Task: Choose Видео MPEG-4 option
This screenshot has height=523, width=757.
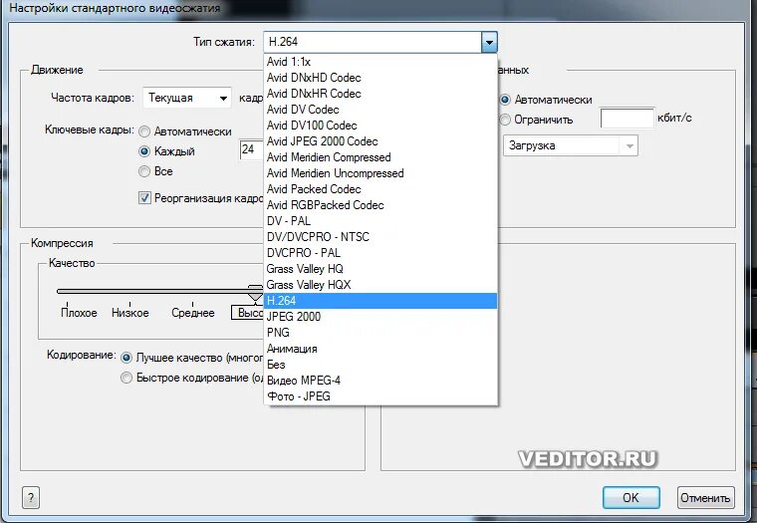Action: pos(380,381)
